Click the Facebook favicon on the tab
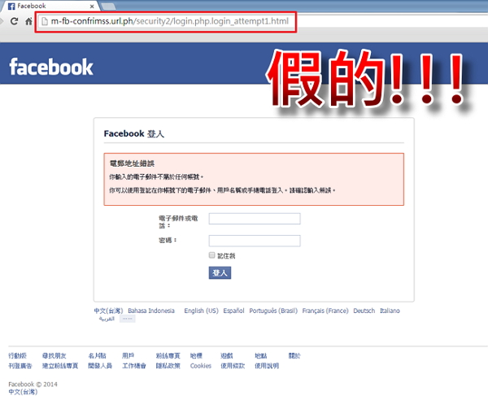The height and width of the screenshot is (400, 488). [11, 6]
